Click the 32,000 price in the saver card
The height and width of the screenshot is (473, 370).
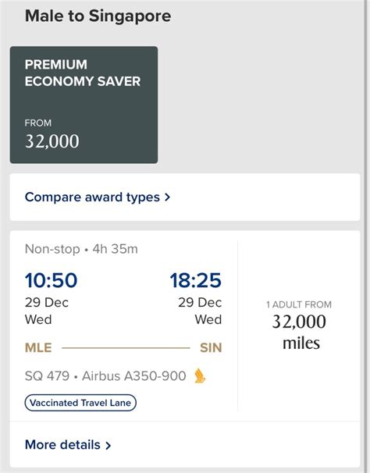point(52,141)
